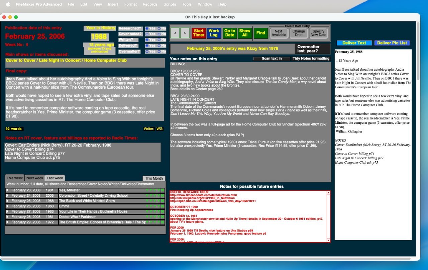Click the green Find button
The width and height of the screenshot is (428, 270).
pos(261,33)
